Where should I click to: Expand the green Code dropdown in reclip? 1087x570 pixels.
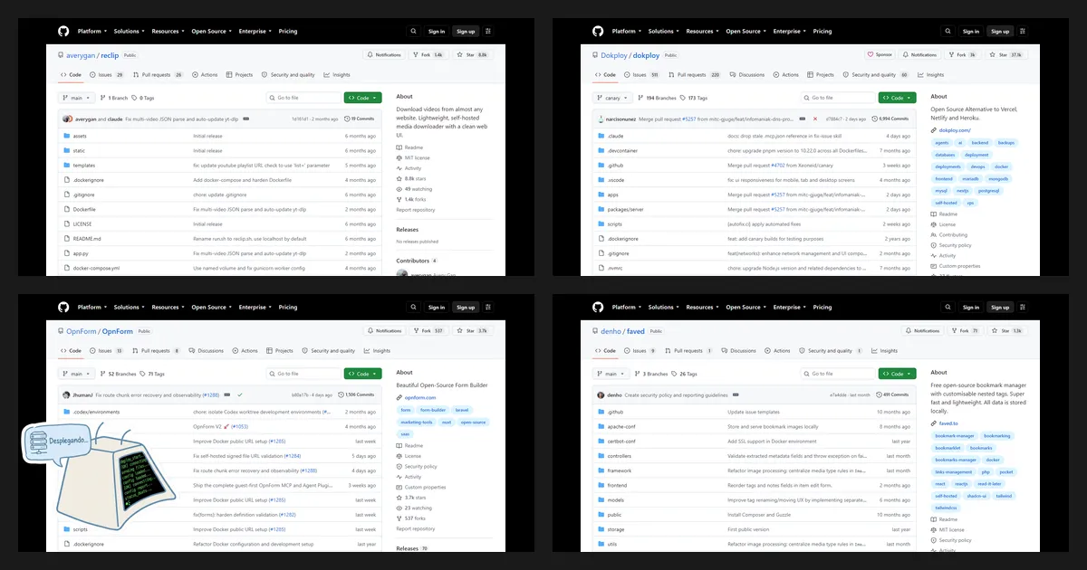tap(362, 98)
